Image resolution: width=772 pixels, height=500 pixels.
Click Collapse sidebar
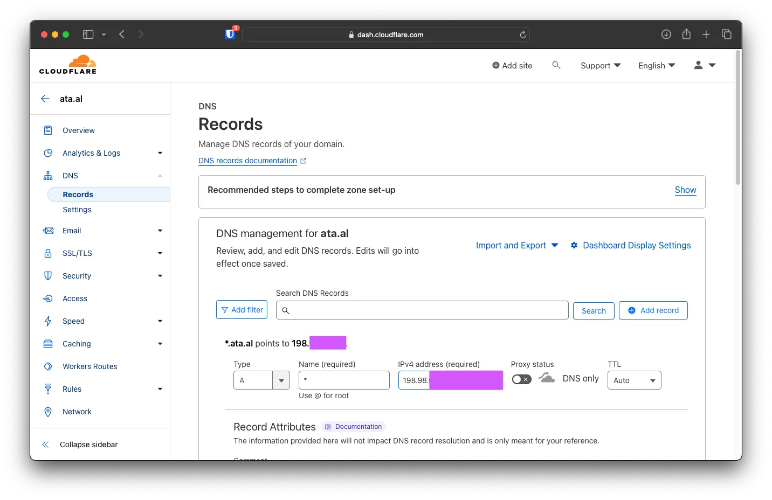point(80,445)
